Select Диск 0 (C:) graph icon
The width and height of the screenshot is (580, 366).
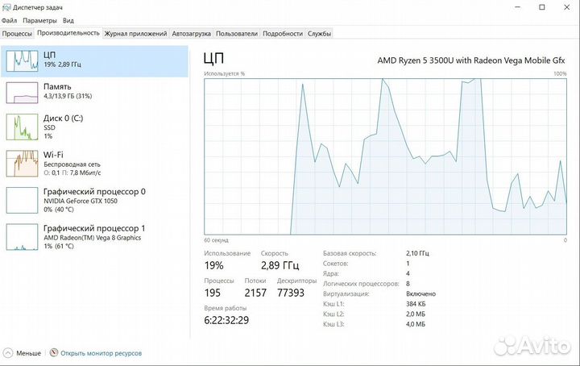(23, 127)
